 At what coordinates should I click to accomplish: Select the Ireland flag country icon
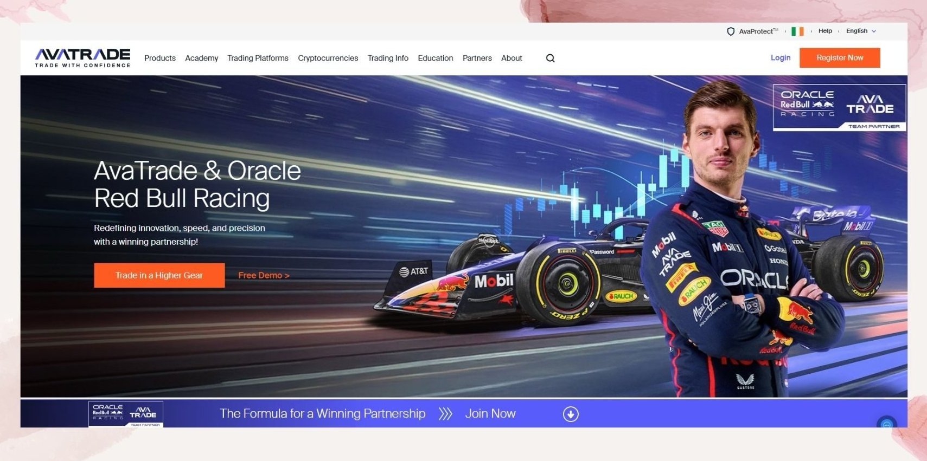click(797, 31)
